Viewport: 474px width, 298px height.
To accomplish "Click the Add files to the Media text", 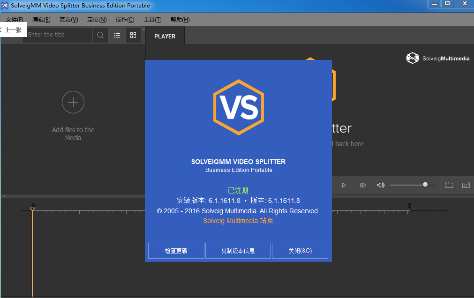I will click(x=73, y=134).
